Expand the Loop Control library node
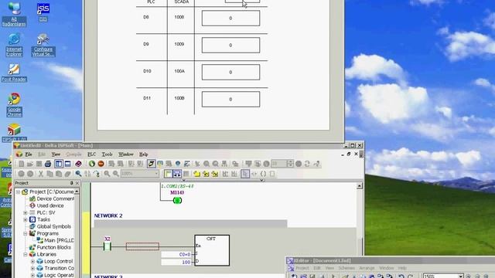The width and height of the screenshot is (495, 278). pyautogui.click(x=32, y=261)
